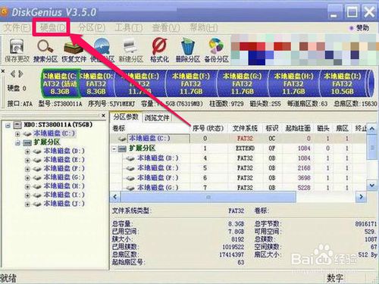Expand 本地磁盘(F:) in the tree
The image size is (379, 284).
point(27,169)
